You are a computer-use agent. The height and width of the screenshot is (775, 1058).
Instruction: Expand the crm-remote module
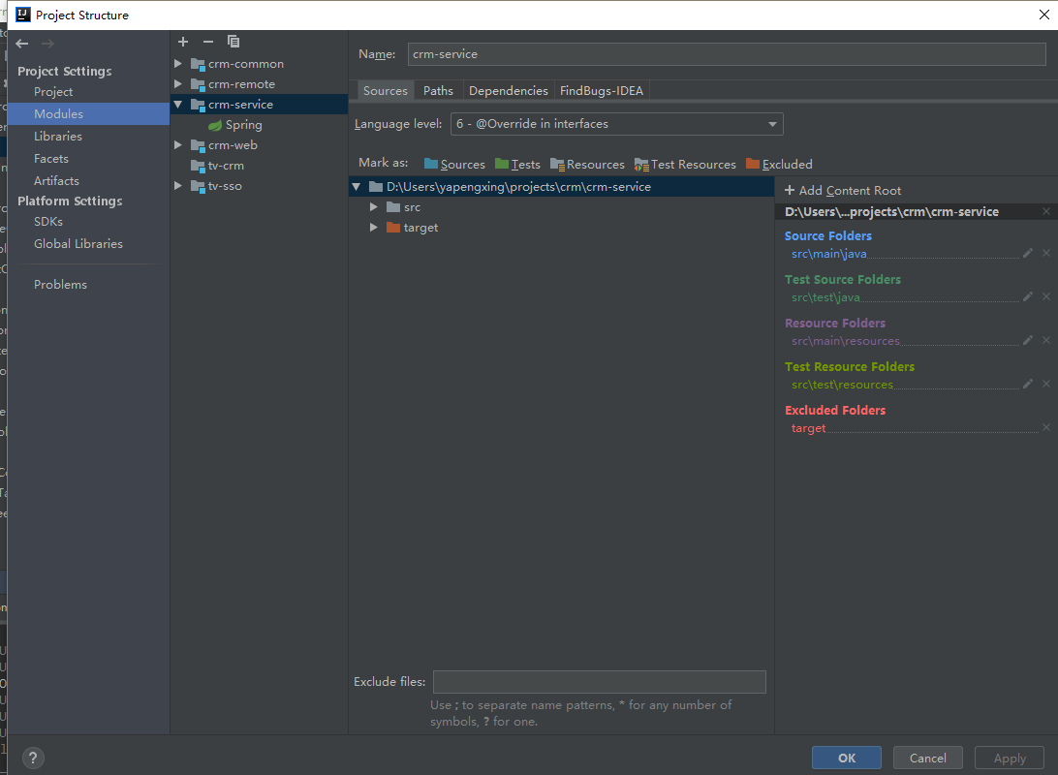[x=178, y=83]
